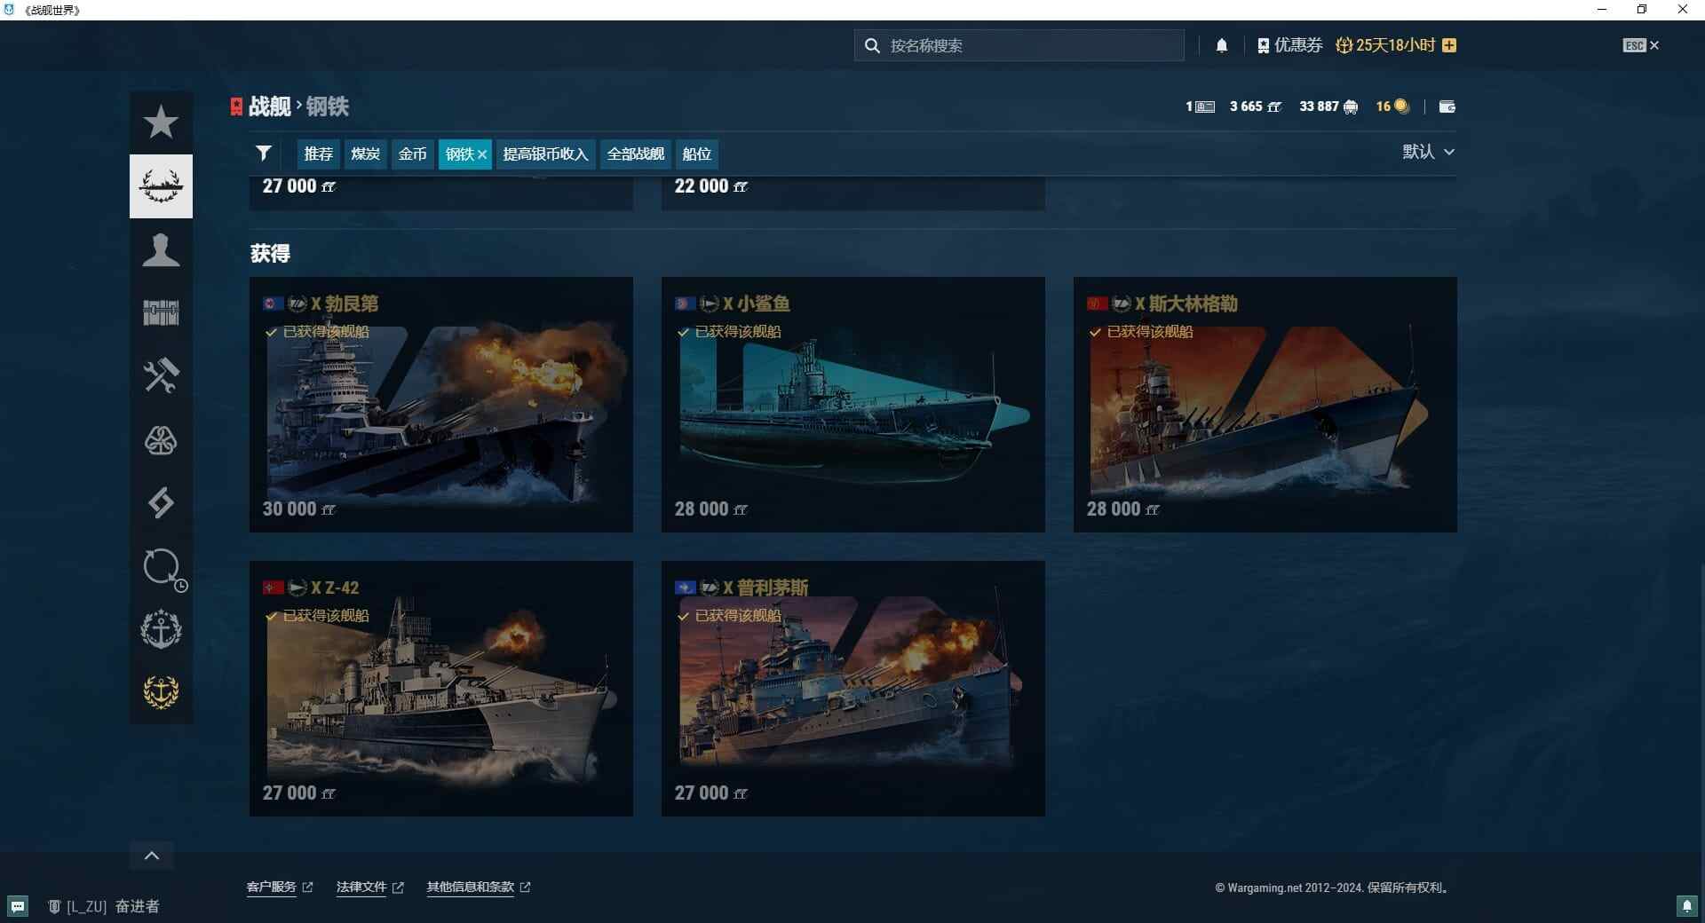1705x923 pixels.
Task: Open the wallet icon near currency totals
Action: click(1447, 106)
